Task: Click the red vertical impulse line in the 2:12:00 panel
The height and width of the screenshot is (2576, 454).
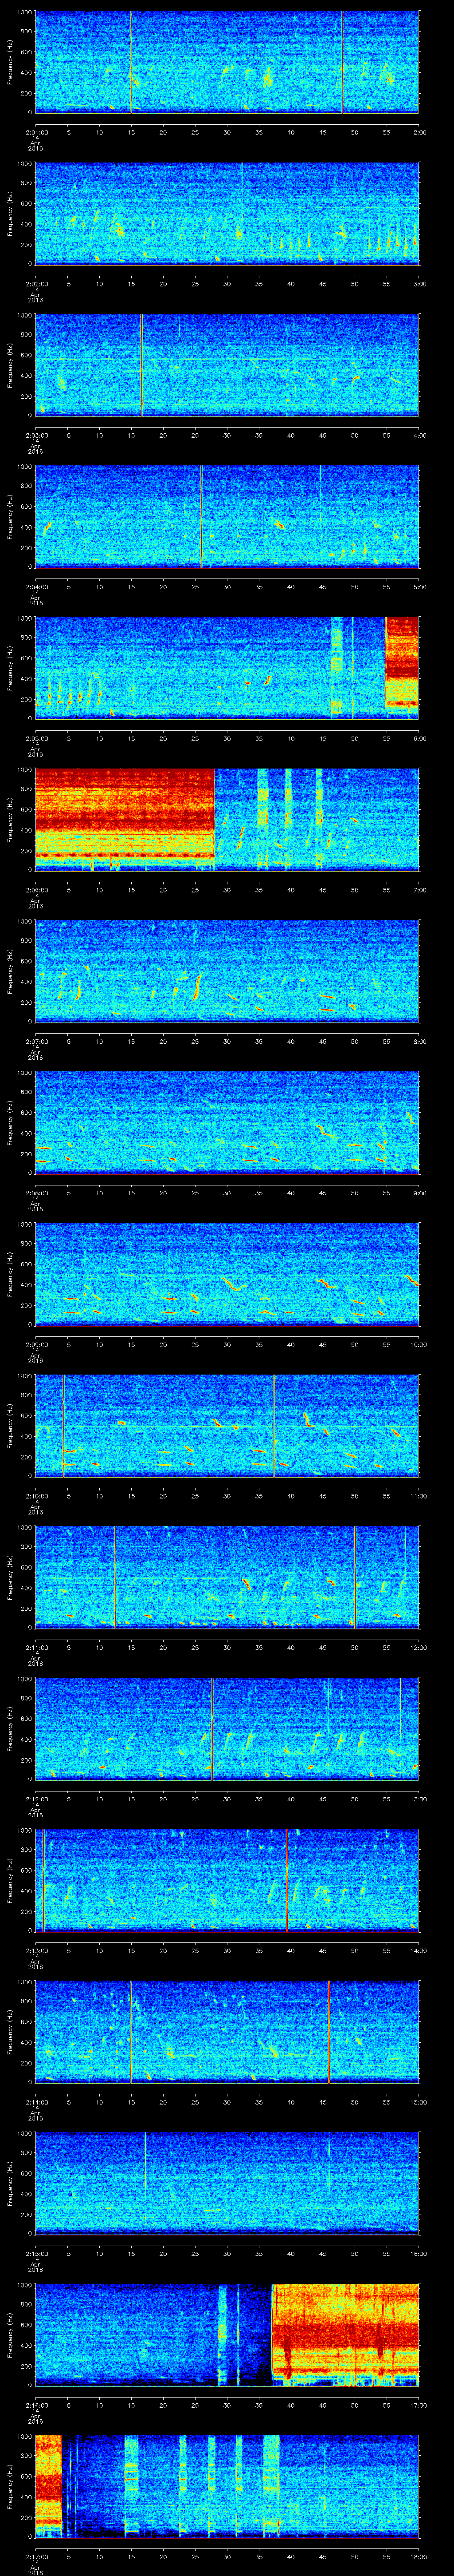Action: pyautogui.click(x=211, y=1728)
